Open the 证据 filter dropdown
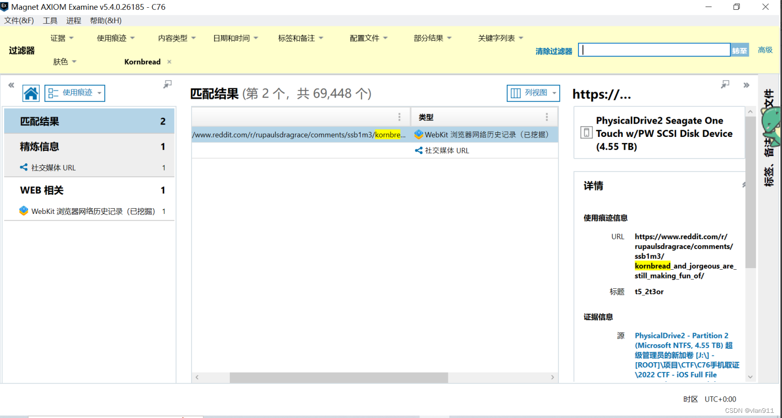 (x=62, y=38)
